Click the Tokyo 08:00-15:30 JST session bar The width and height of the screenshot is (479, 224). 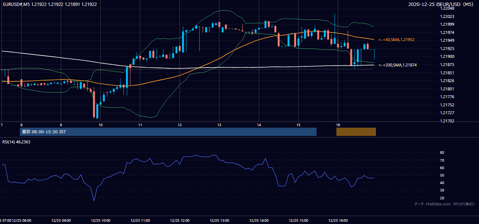[168, 132]
